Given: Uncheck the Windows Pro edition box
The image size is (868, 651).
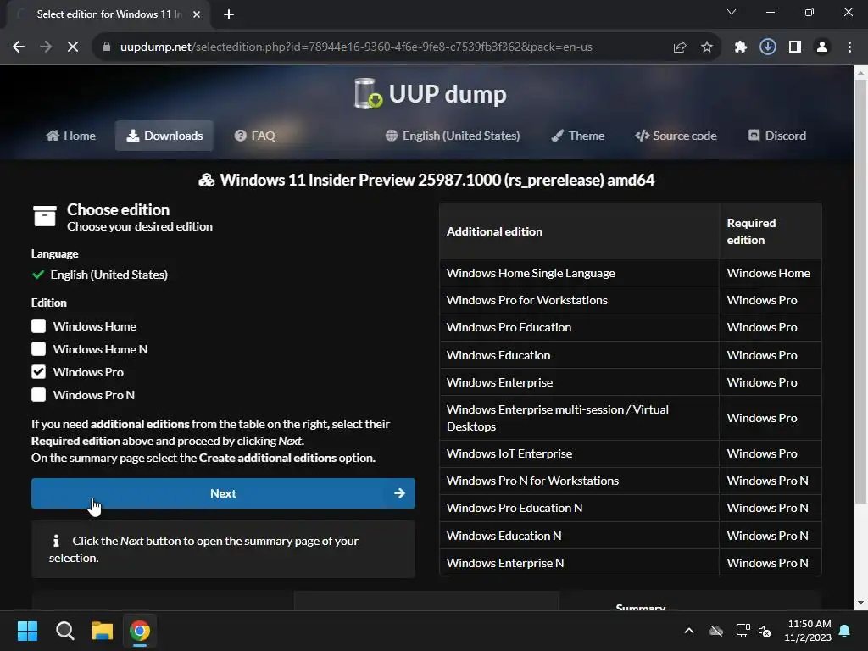Looking at the screenshot, I should click(x=38, y=372).
